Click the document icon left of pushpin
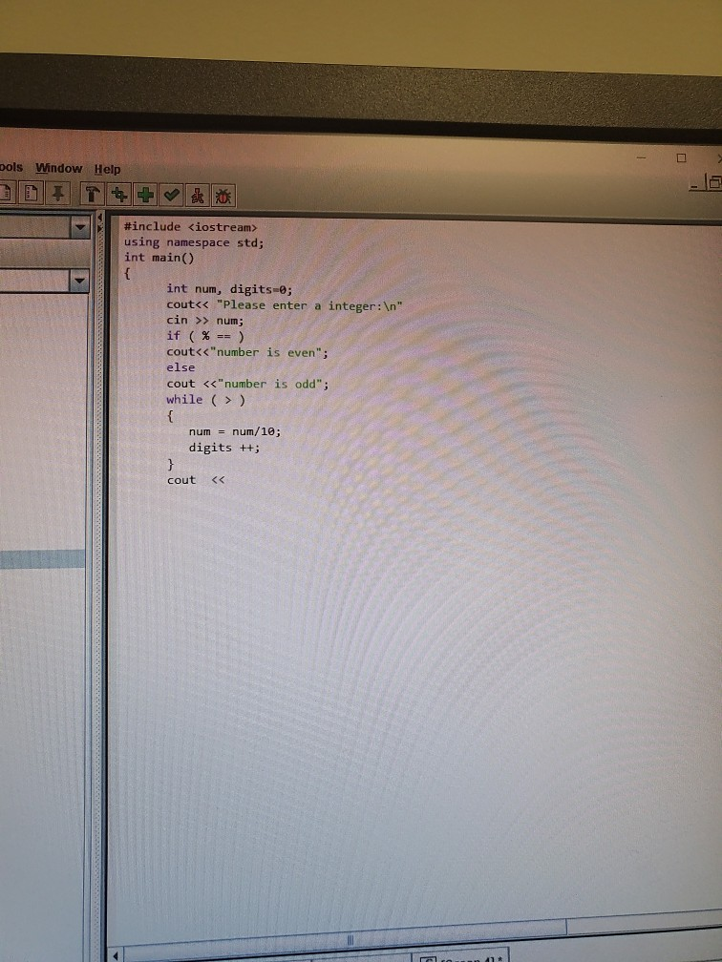Image resolution: width=722 pixels, height=962 pixels. [32, 193]
